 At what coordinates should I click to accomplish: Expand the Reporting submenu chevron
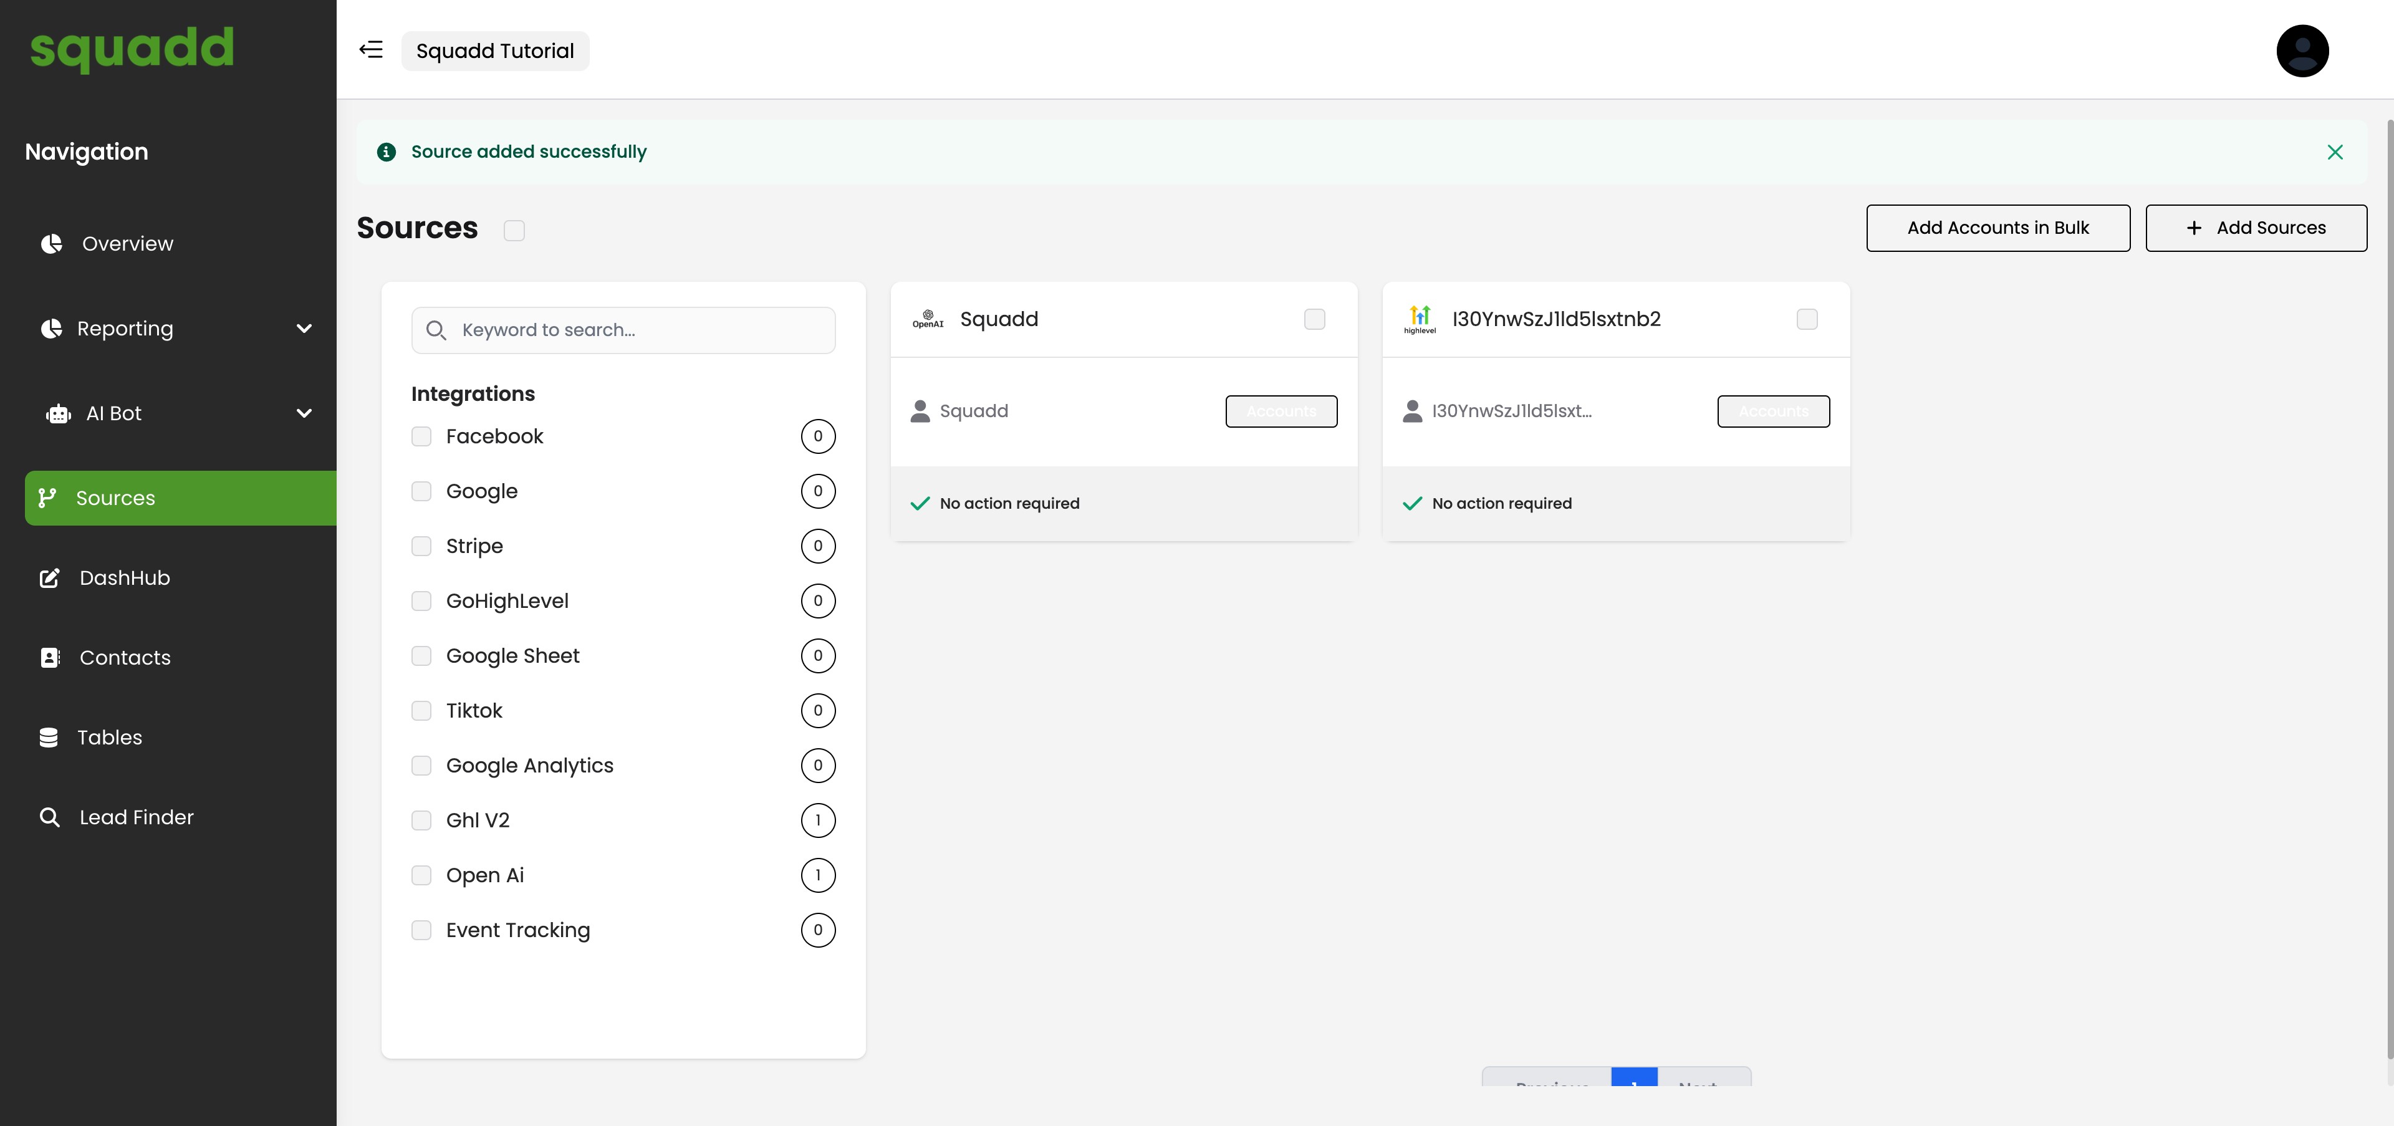304,329
